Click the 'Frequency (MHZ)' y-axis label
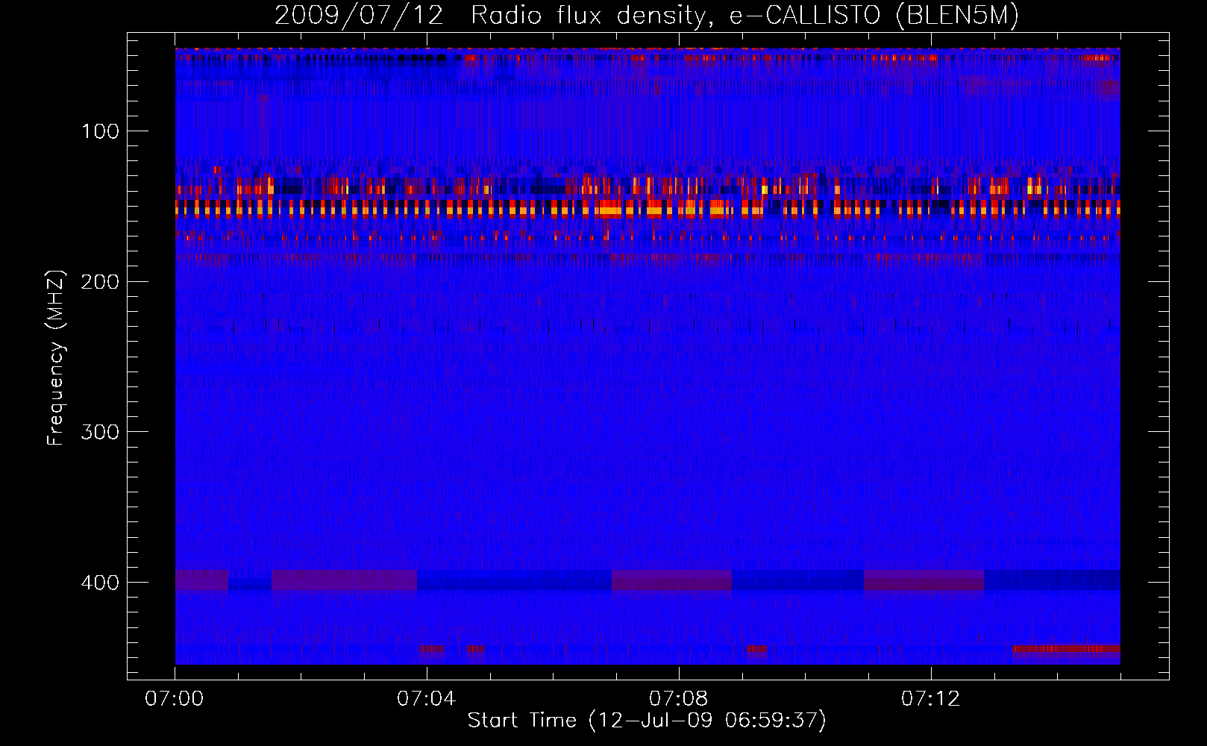The height and width of the screenshot is (746, 1207). [x=56, y=357]
